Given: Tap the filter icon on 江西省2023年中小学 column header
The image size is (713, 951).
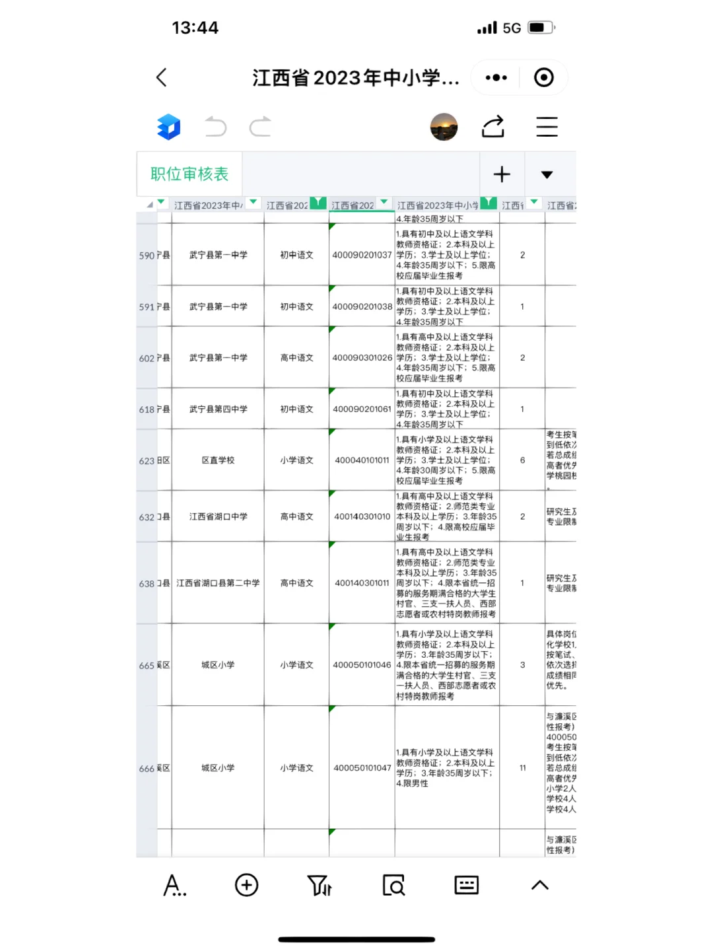Looking at the screenshot, I should [489, 203].
